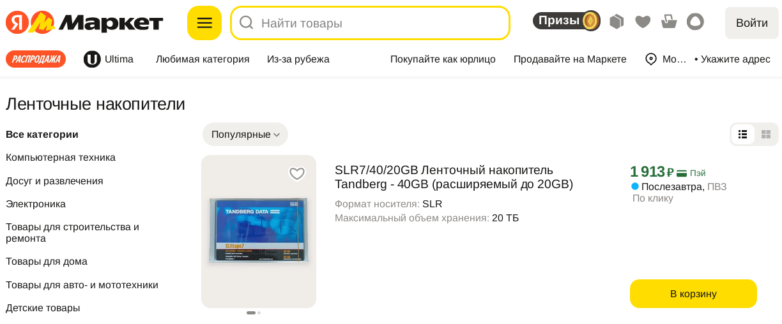Switch to grid view layout

(766, 135)
